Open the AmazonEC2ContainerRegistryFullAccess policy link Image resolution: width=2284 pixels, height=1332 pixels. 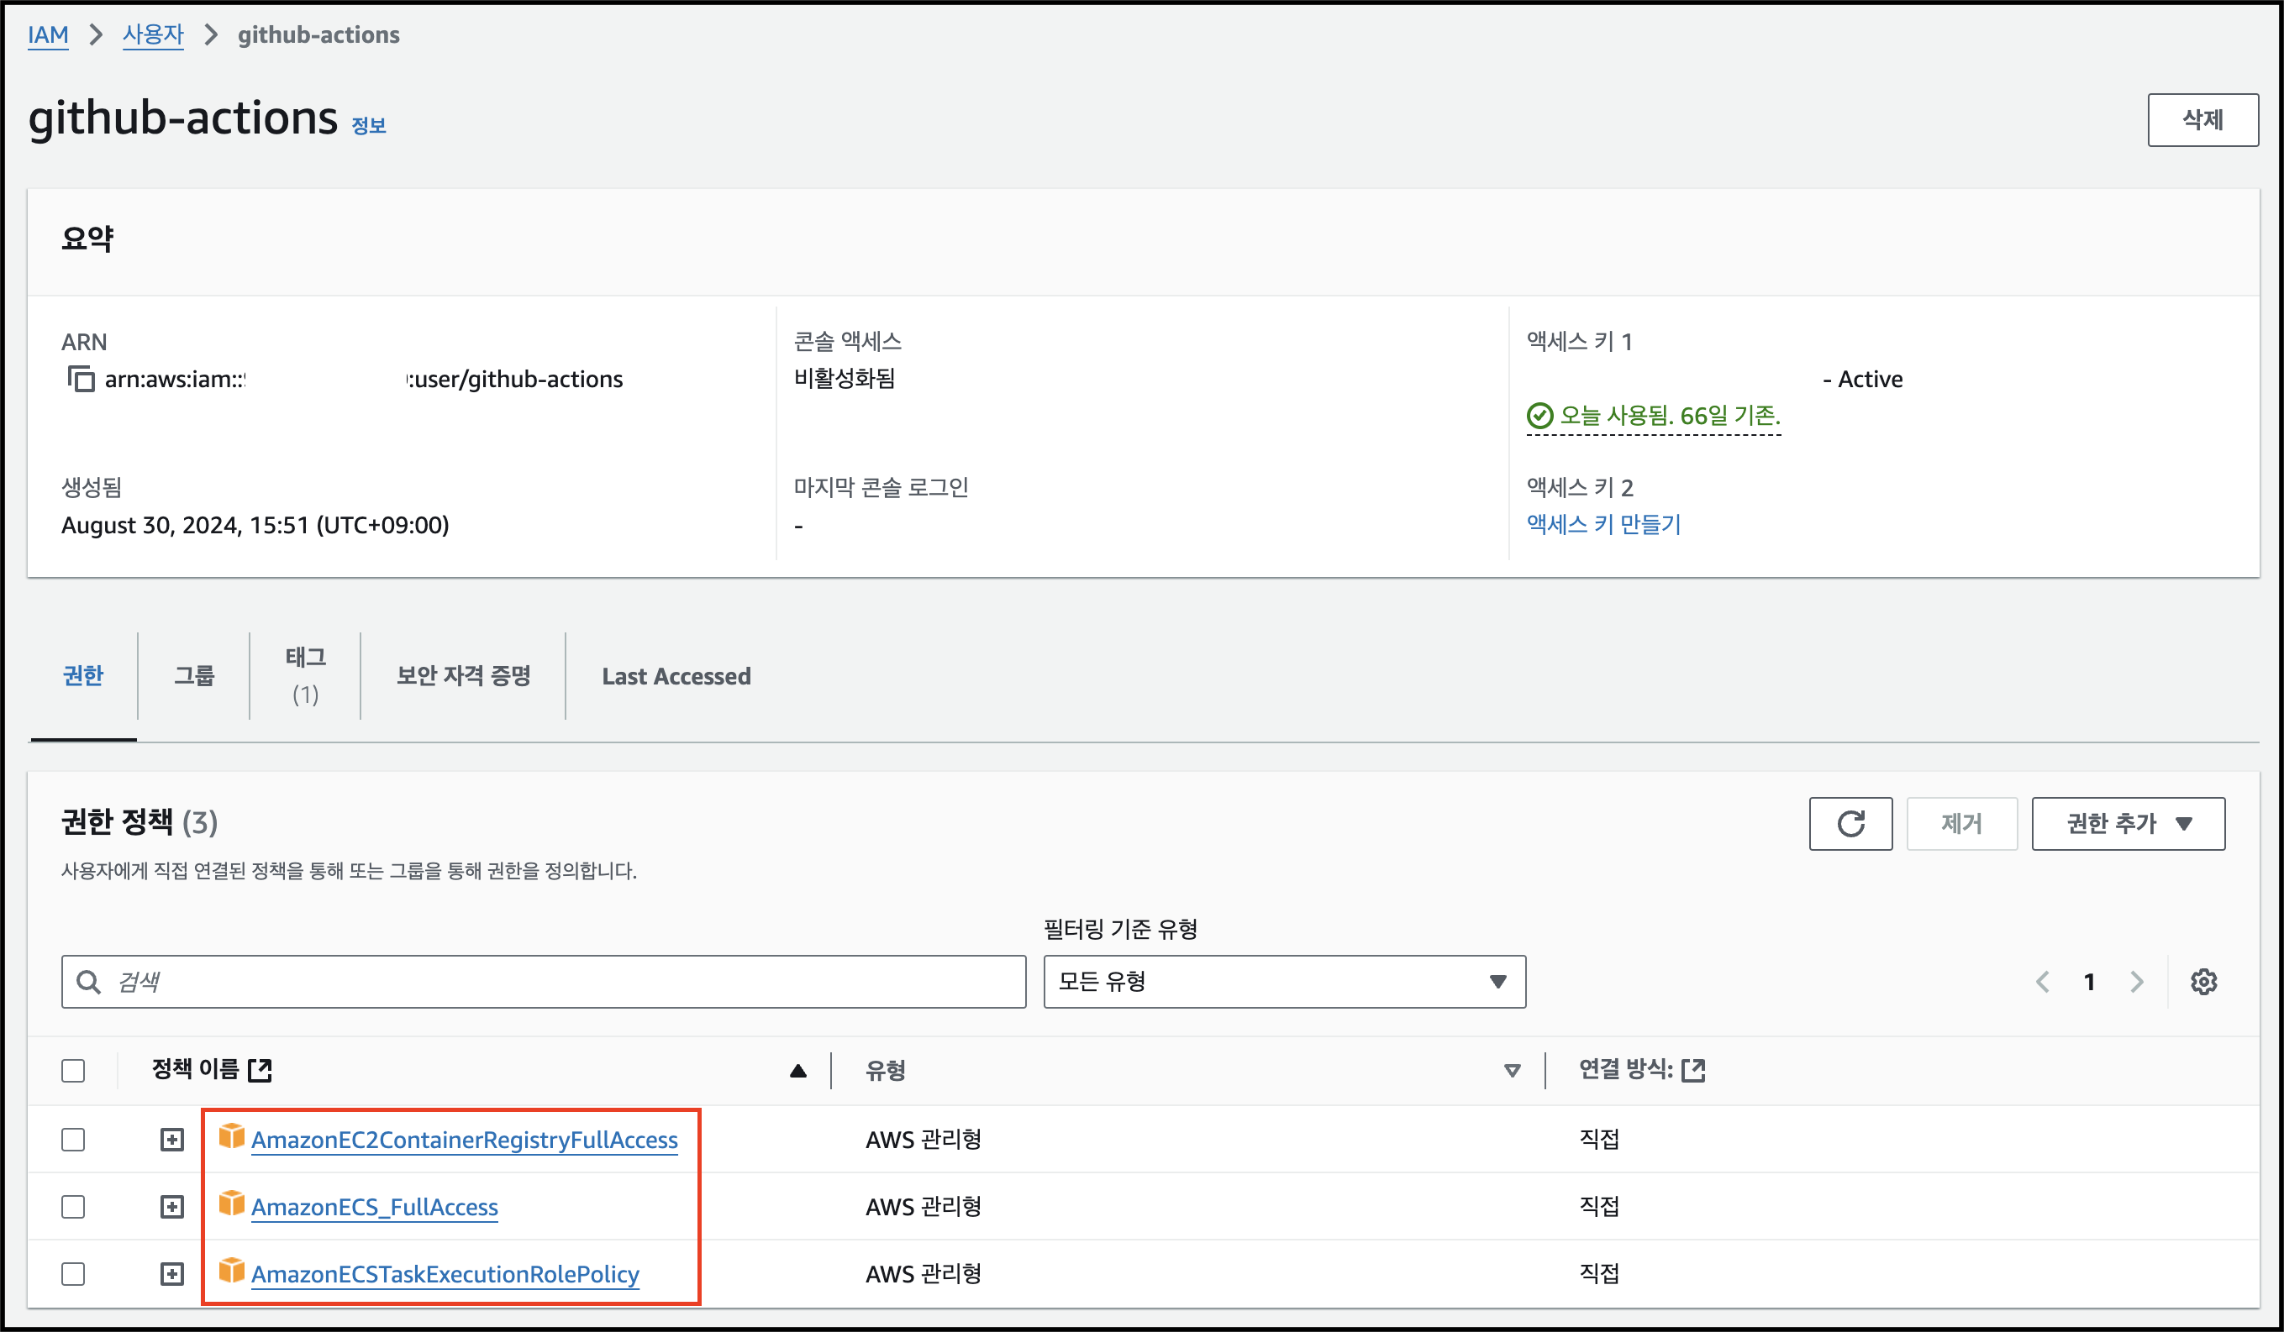[464, 1140]
